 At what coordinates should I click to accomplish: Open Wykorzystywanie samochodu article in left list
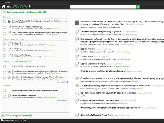35,90
